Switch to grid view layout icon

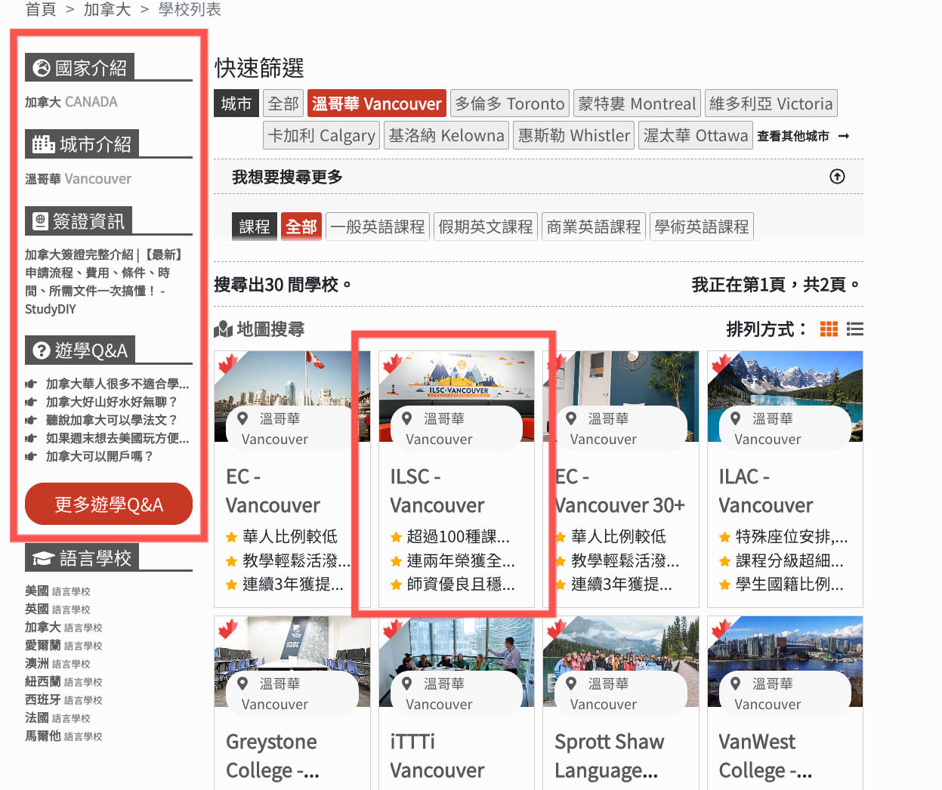coord(829,329)
